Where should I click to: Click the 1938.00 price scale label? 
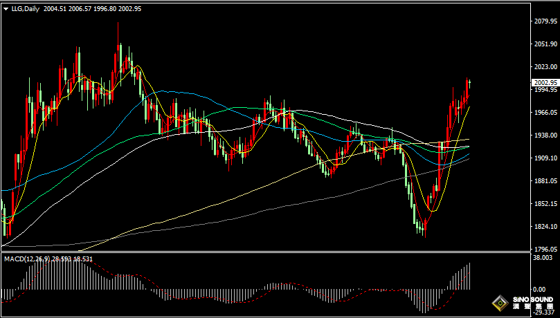coord(544,135)
